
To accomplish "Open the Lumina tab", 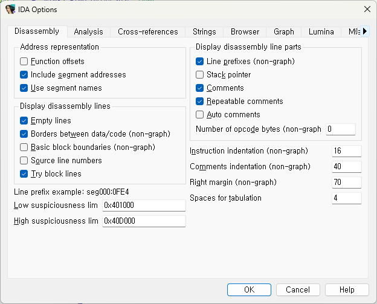I will [321, 32].
